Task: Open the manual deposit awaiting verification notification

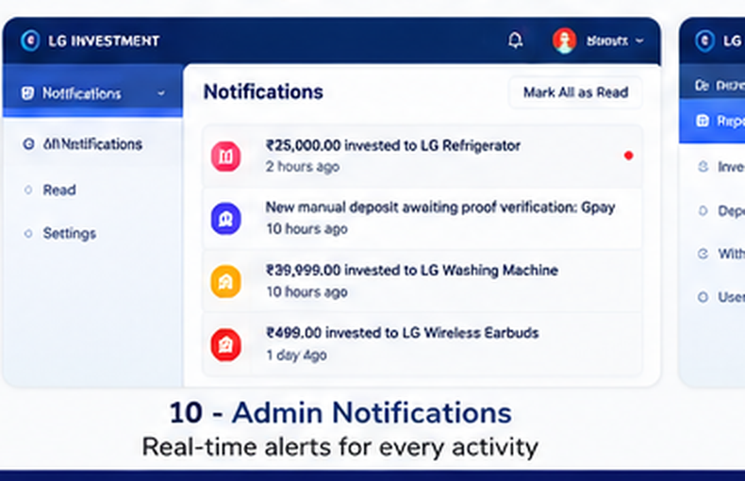Action: point(422,219)
